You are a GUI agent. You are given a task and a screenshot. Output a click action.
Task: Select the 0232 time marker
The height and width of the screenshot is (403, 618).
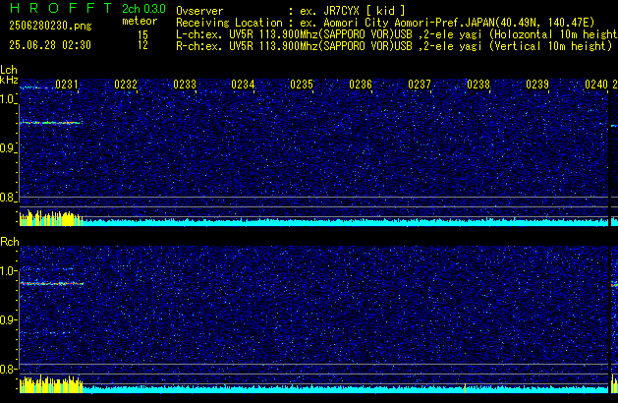(x=126, y=85)
